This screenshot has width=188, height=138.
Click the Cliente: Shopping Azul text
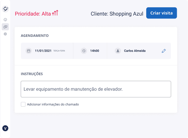click(x=117, y=14)
